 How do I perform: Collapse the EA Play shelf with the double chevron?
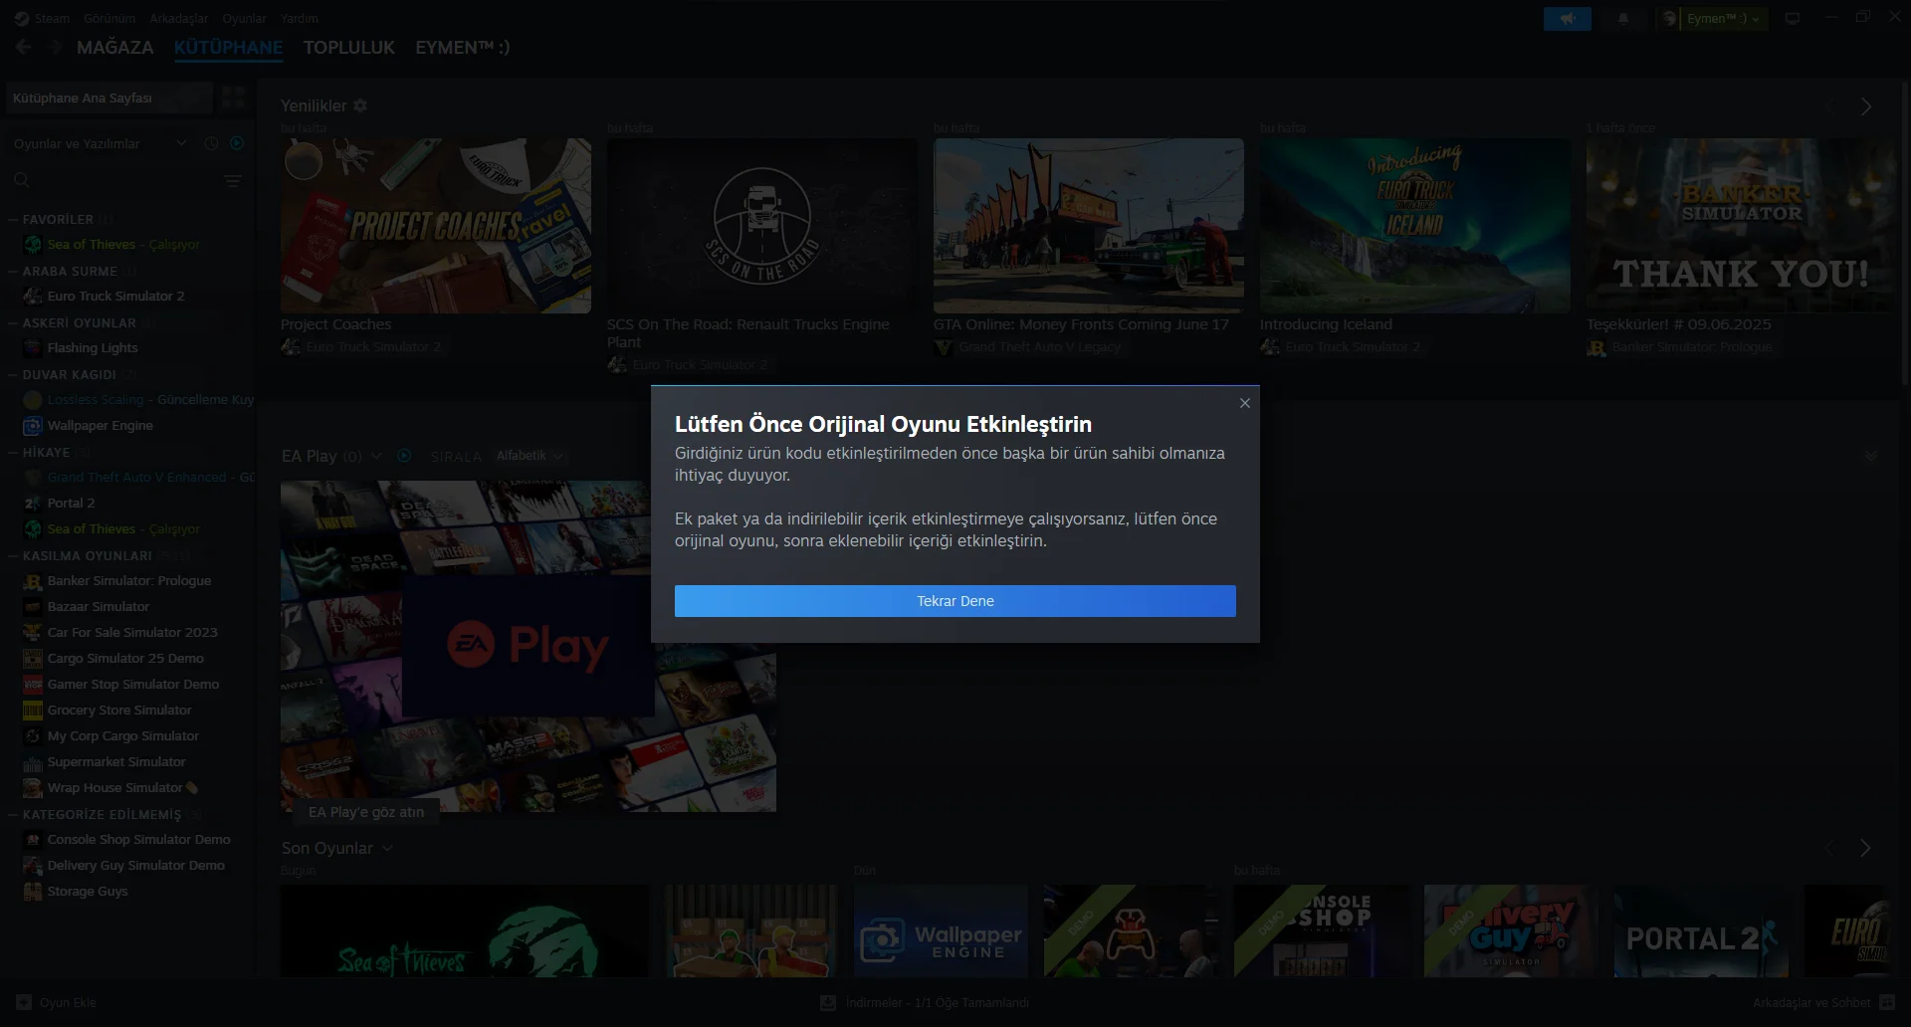tap(1871, 456)
